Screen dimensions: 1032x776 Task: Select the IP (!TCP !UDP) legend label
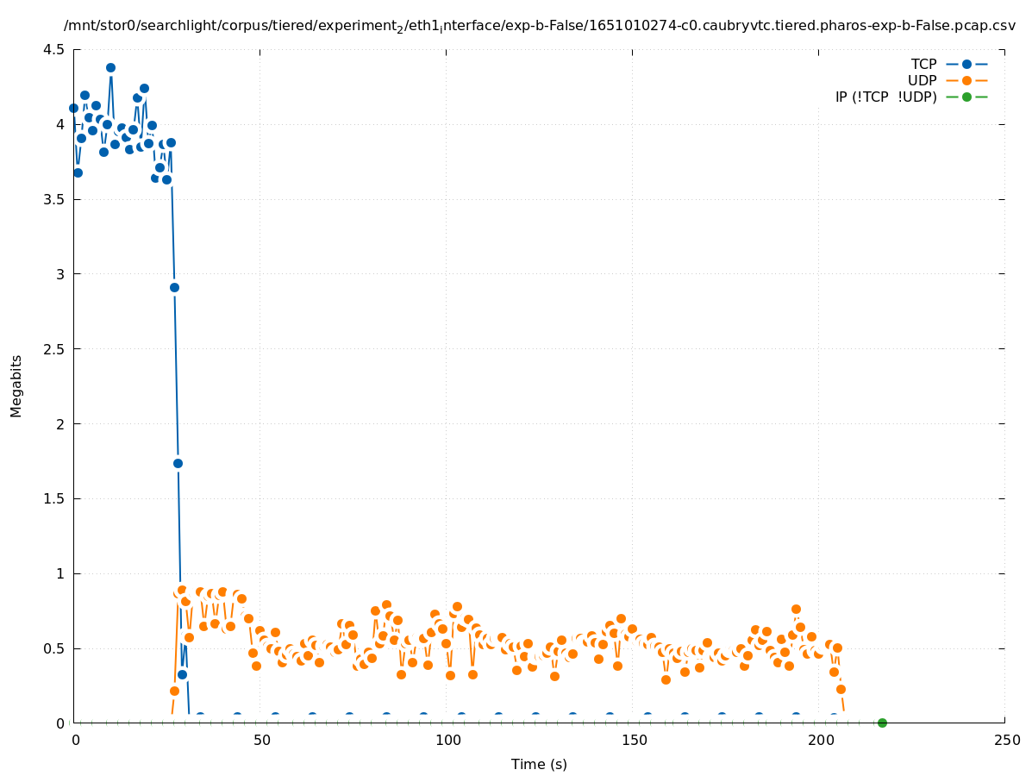pos(885,97)
